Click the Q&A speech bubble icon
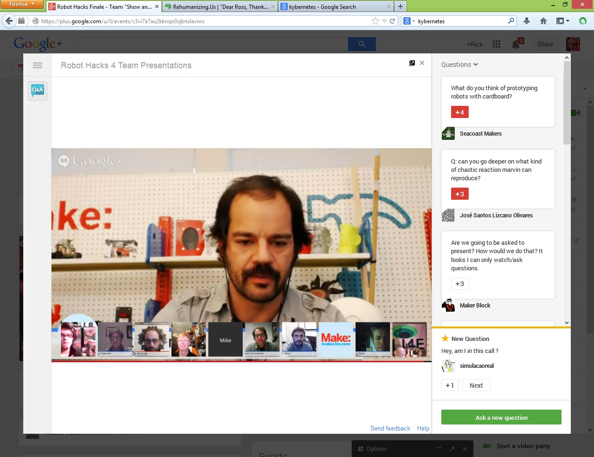Viewport: 594px width, 457px height. (38, 90)
